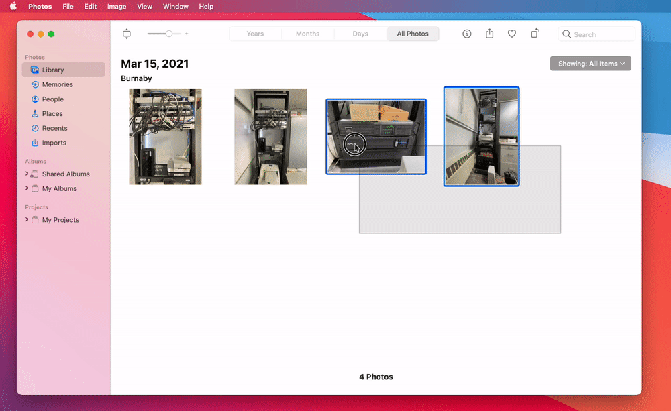Select the All Photos tab

[413, 34]
